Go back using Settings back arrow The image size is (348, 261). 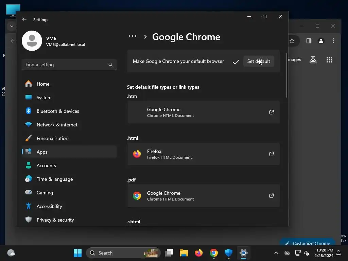click(24, 19)
